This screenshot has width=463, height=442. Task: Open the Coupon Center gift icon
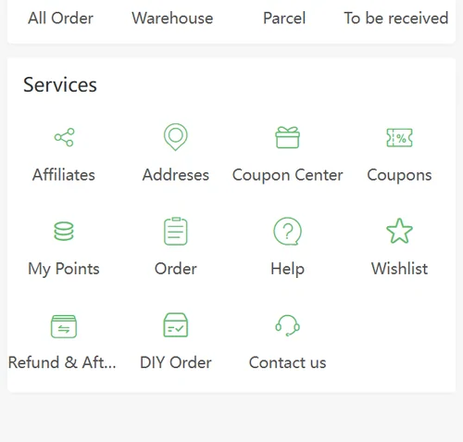click(x=287, y=137)
